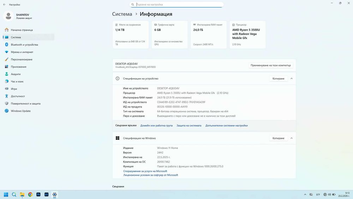Launch Lightroom Classic from the taskbar
353x199 pixels.
(x=46, y=194)
